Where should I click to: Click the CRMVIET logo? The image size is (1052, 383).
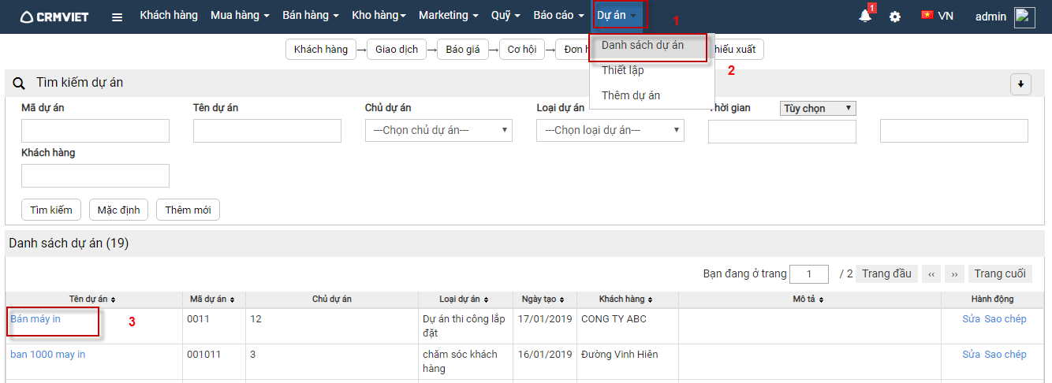pyautogui.click(x=54, y=17)
